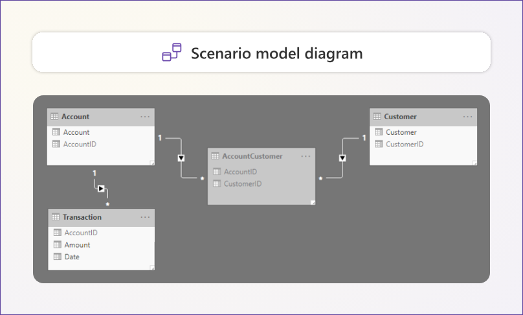Screen dimensions: 523x315
Task: Click the Account table title
Action: click(x=75, y=117)
